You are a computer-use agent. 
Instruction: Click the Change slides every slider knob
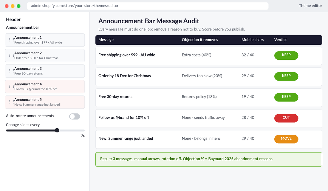click(x=57, y=130)
